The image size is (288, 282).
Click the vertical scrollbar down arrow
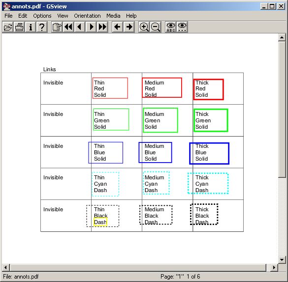coord(282,259)
